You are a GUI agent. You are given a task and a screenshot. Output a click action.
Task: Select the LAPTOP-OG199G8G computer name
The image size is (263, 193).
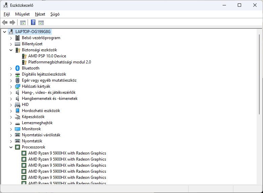33,32
